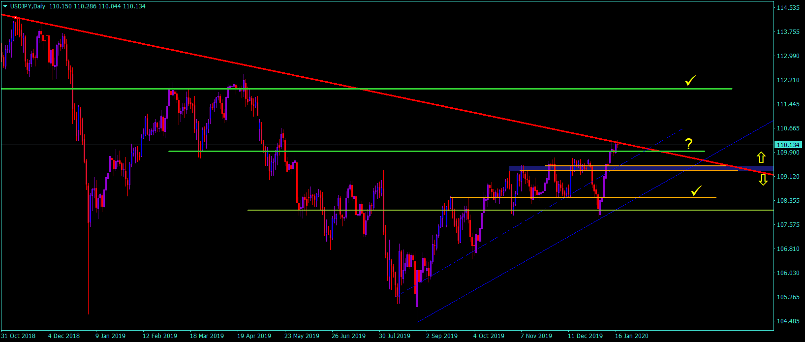Click date label 16 Jan 2020
Image resolution: width=805 pixels, height=342 pixels.
tap(632, 336)
